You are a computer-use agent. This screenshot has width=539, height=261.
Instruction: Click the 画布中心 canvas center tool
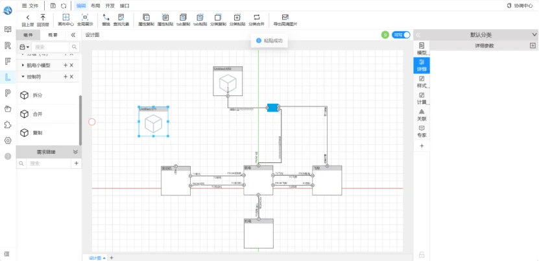point(66,18)
